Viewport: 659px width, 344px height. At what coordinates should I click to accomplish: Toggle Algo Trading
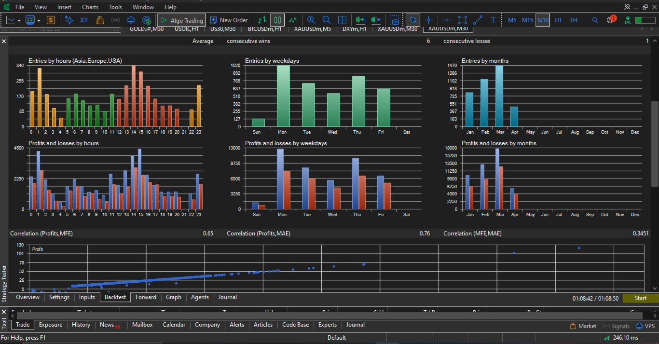pyautogui.click(x=182, y=20)
